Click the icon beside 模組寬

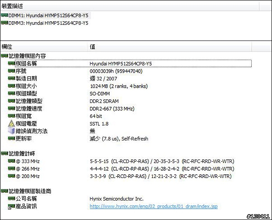[x=11, y=116]
